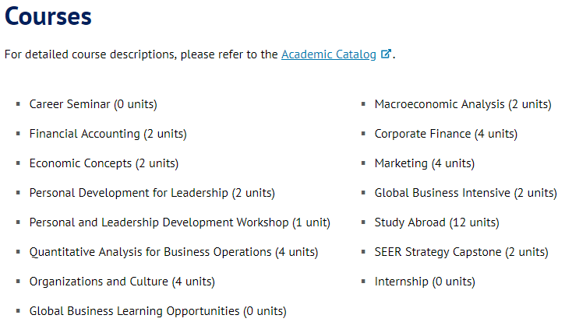Select the Macroeconomic Analysis course
The width and height of the screenshot is (565, 322).
(x=463, y=104)
